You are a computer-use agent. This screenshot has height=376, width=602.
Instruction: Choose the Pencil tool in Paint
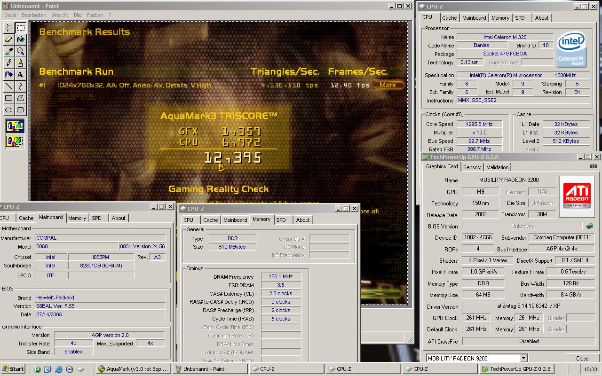[9, 63]
